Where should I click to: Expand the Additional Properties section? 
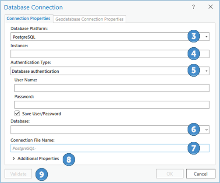pyautogui.click(x=36, y=158)
